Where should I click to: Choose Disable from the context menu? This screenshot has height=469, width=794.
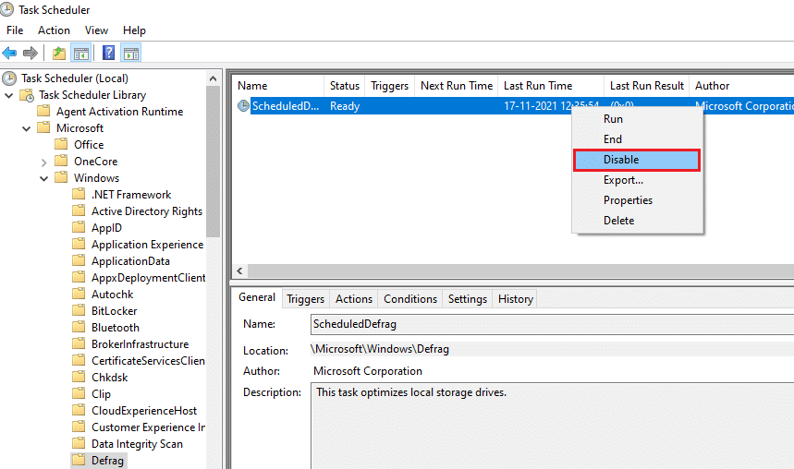pyautogui.click(x=637, y=160)
